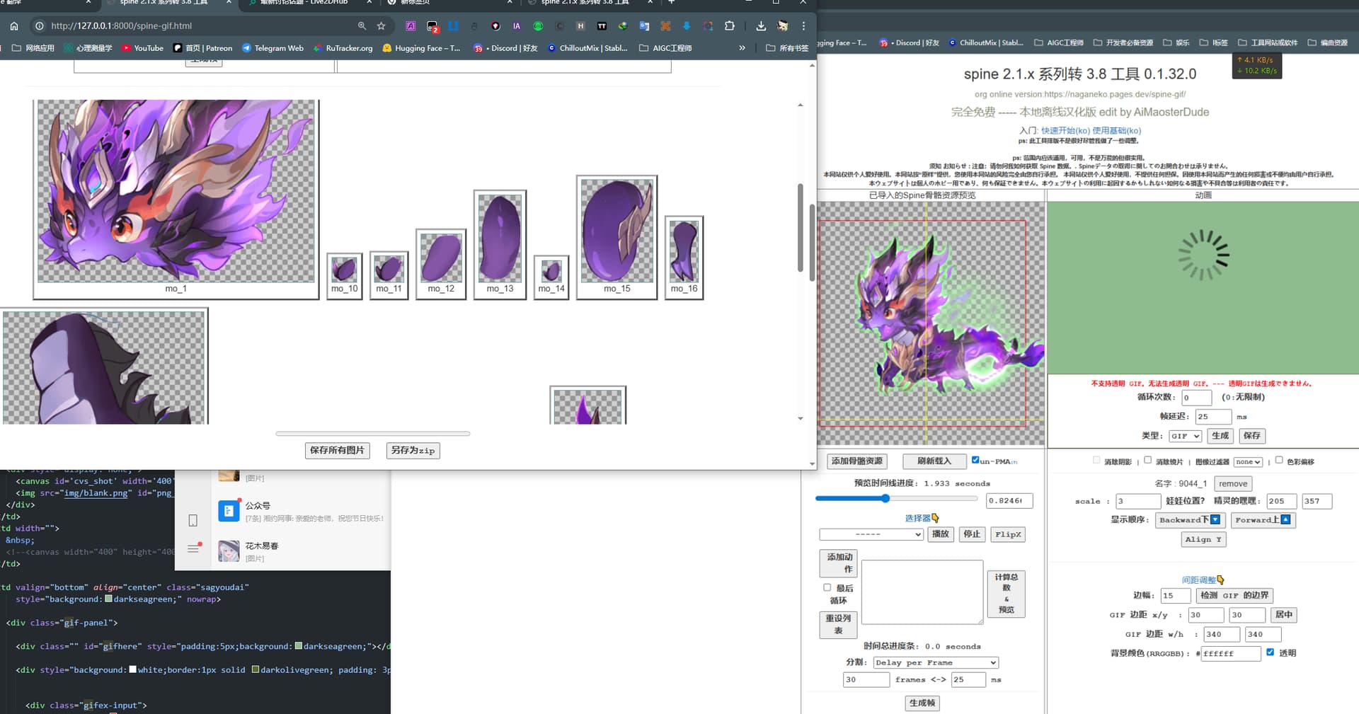Open the 编曲资源 bookmark folder
Image resolution: width=1359 pixels, height=714 pixels.
1328,42
